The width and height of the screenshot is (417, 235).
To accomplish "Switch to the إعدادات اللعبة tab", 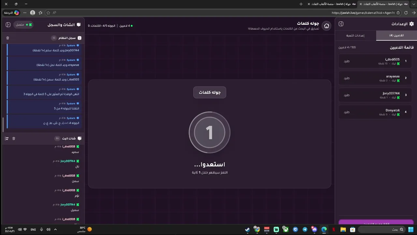I will [x=355, y=35].
